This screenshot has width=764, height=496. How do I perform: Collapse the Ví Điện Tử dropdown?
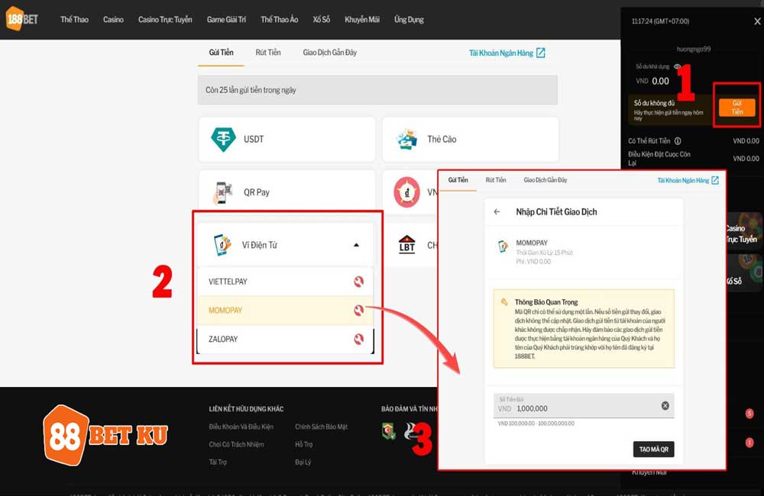285,245
